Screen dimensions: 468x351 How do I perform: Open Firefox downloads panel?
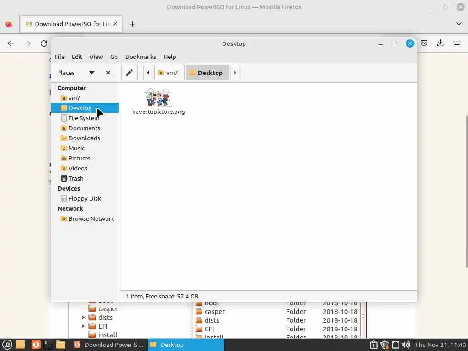pyautogui.click(x=440, y=43)
